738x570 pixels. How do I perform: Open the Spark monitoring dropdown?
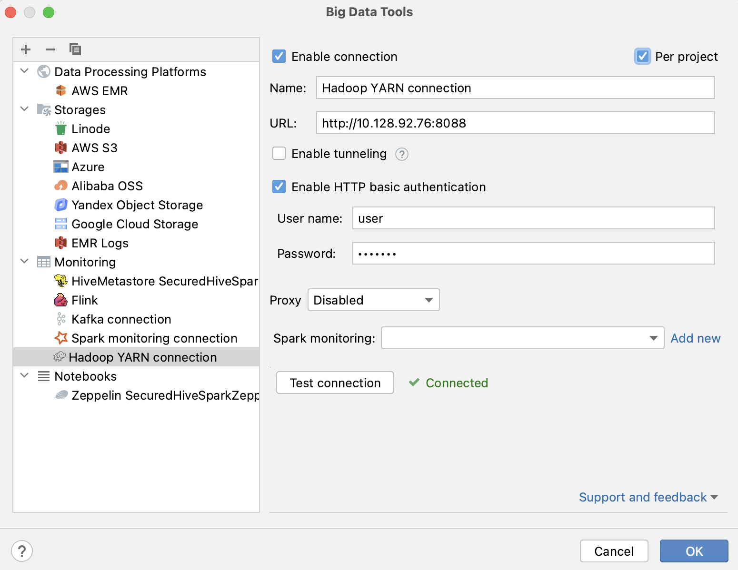652,338
